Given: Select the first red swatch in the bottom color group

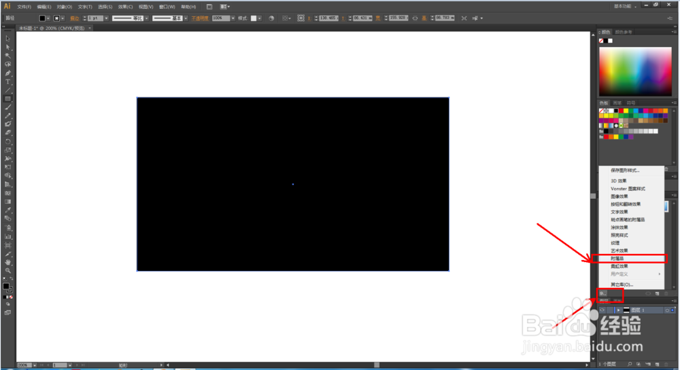Looking at the screenshot, I should pos(607,136).
